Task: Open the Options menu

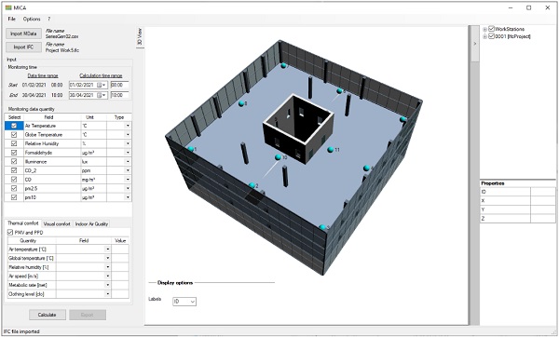Action: [32, 19]
